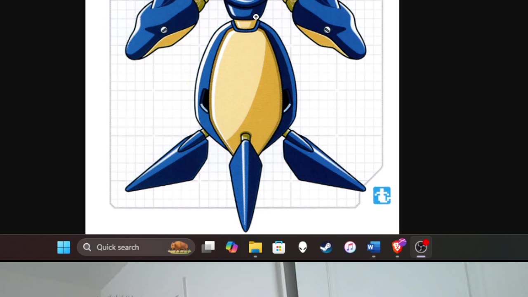Click the blue and yellow robot illustration
Viewport: 528px width, 297px height.
point(245,115)
